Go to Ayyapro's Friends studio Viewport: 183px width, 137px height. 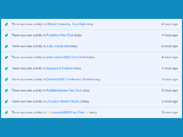tap(59, 68)
